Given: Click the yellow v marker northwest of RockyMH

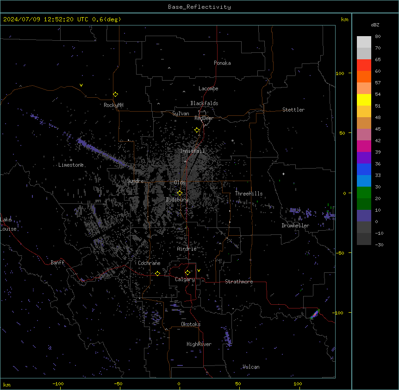Looking at the screenshot, I should (x=81, y=85).
